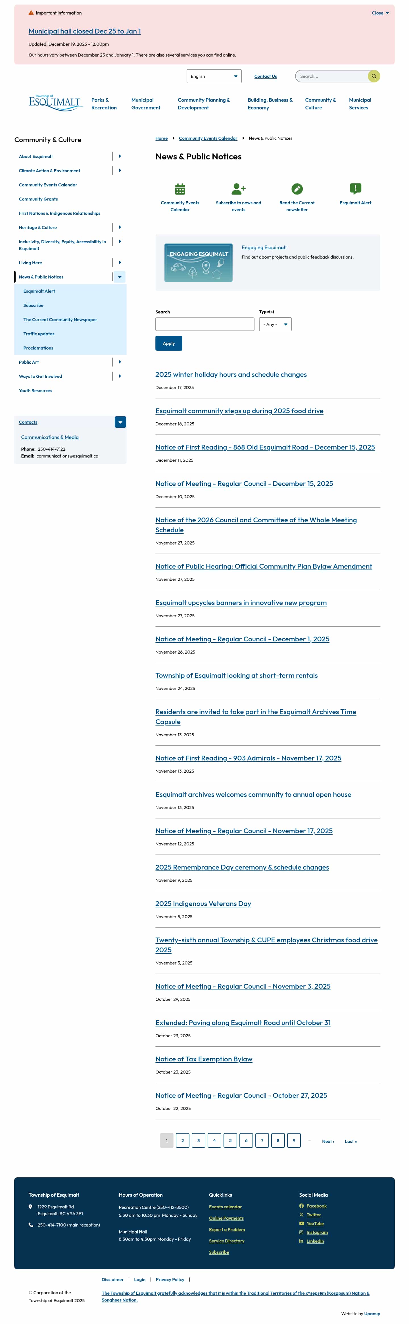Viewport: 409px width, 1324px height.
Task: Open the Community Events Calendar via its calendar icon
Action: point(180,189)
